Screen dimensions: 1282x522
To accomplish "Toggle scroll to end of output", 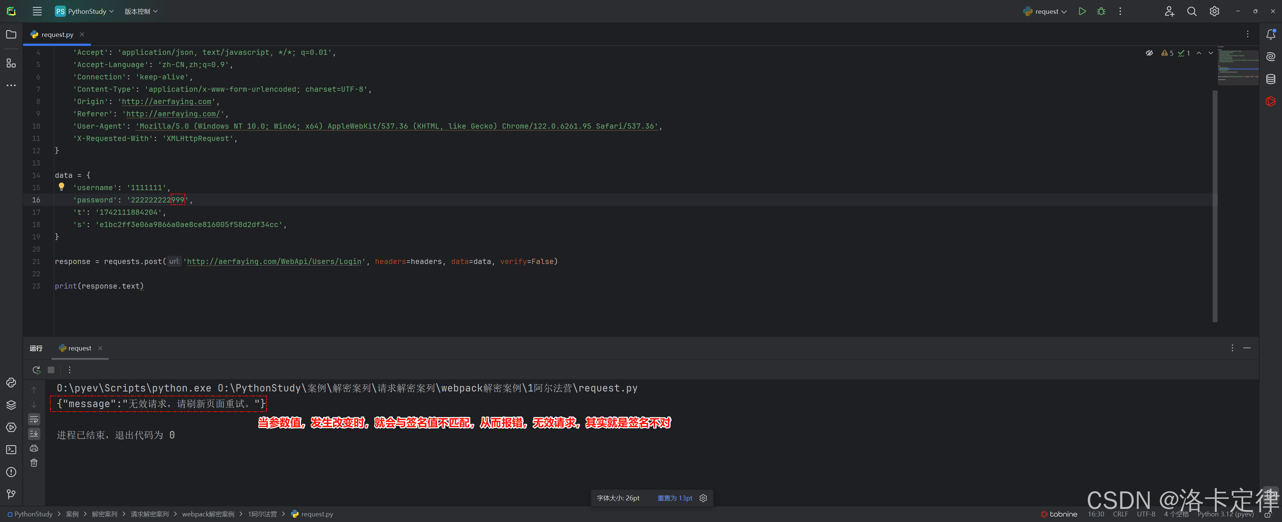I will pyautogui.click(x=34, y=434).
